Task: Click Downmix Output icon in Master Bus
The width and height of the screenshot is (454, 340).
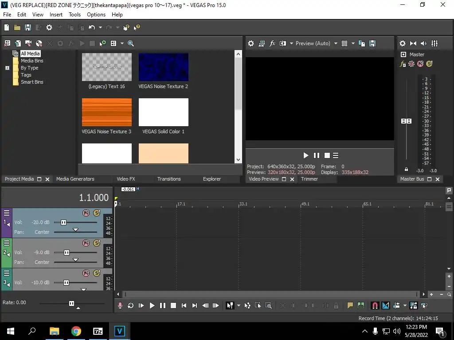Action: 413,43
